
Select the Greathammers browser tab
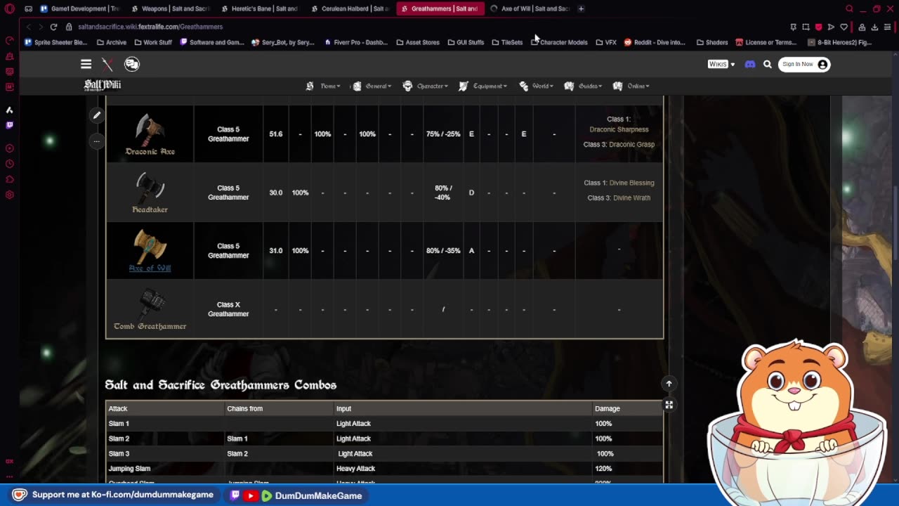click(x=440, y=8)
